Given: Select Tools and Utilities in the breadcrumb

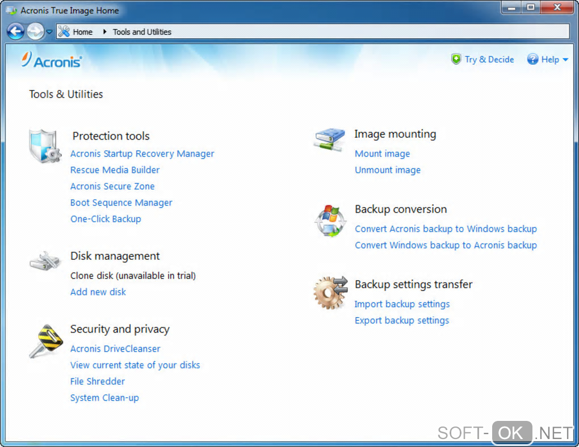Looking at the screenshot, I should pyautogui.click(x=142, y=32).
